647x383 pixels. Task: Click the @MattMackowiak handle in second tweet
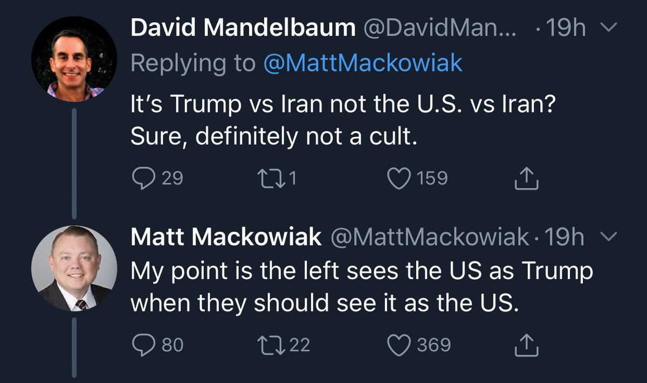point(429,238)
